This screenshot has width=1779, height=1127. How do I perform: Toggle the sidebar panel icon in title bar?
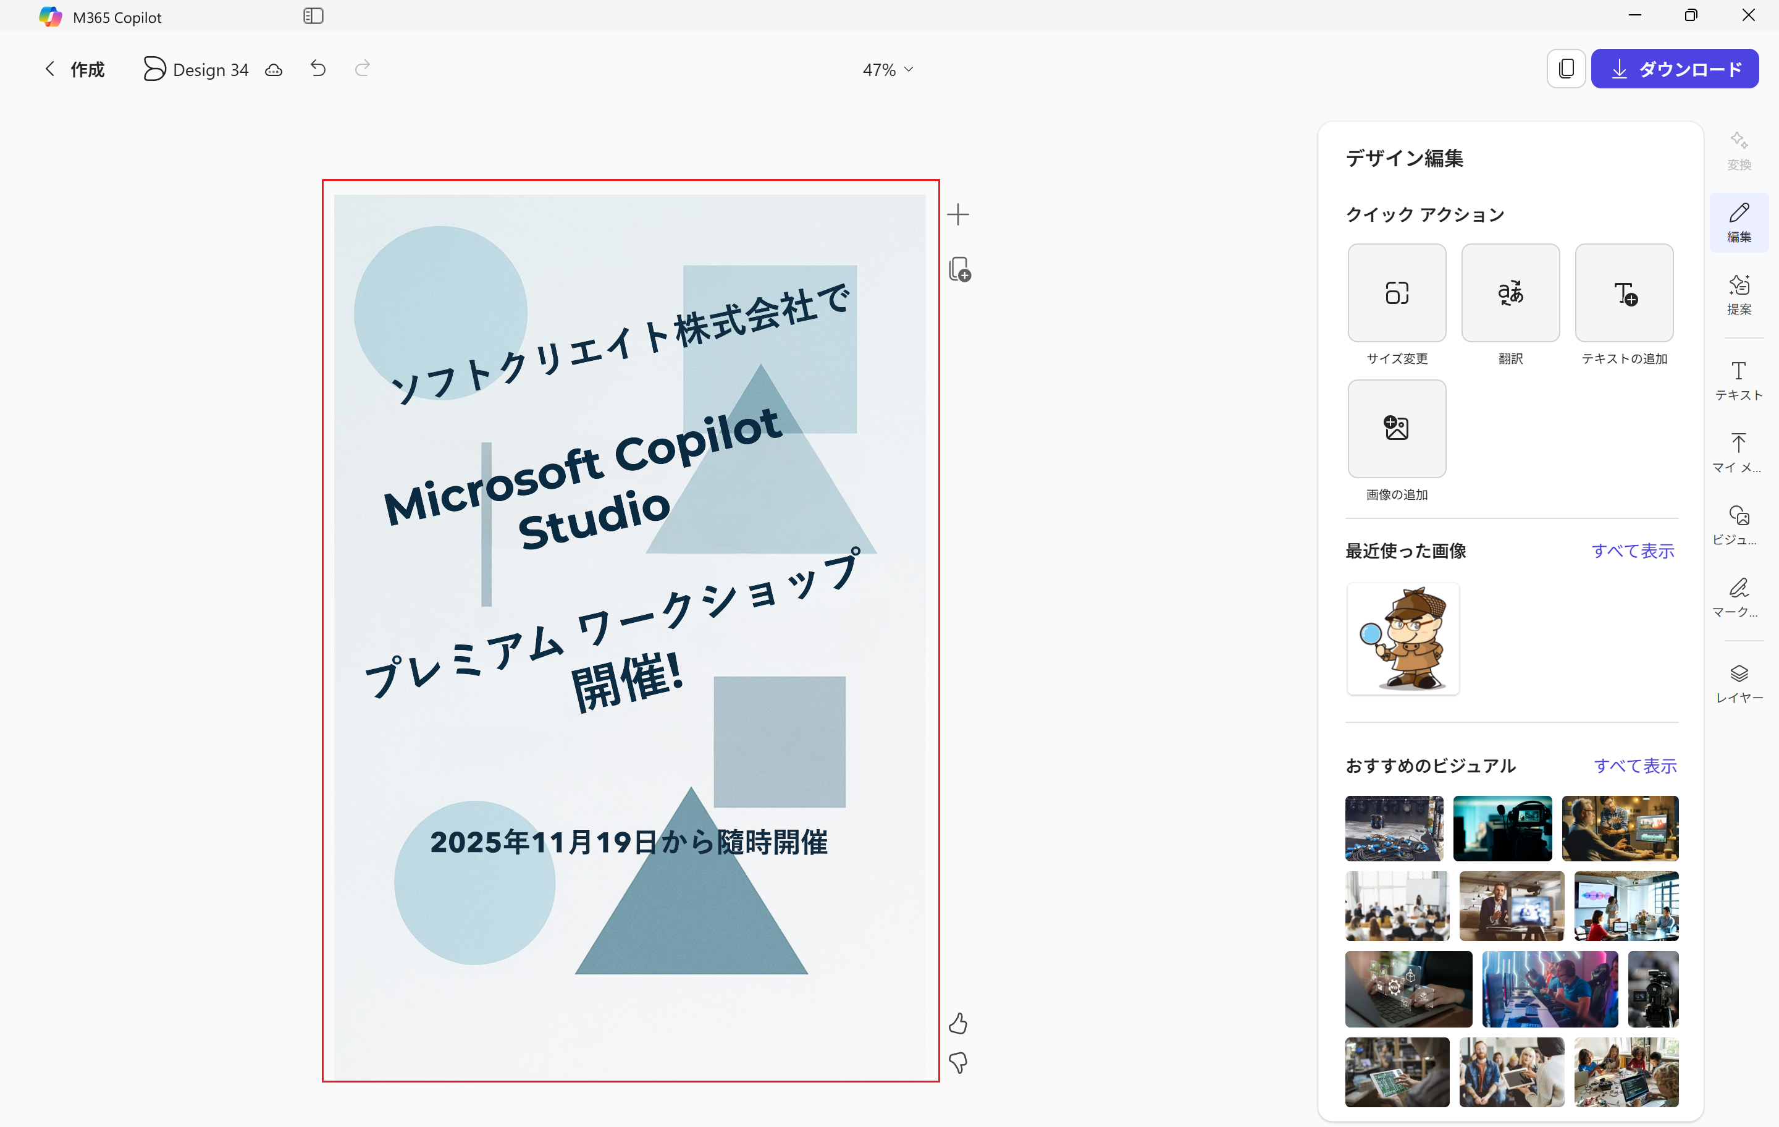pos(313,16)
